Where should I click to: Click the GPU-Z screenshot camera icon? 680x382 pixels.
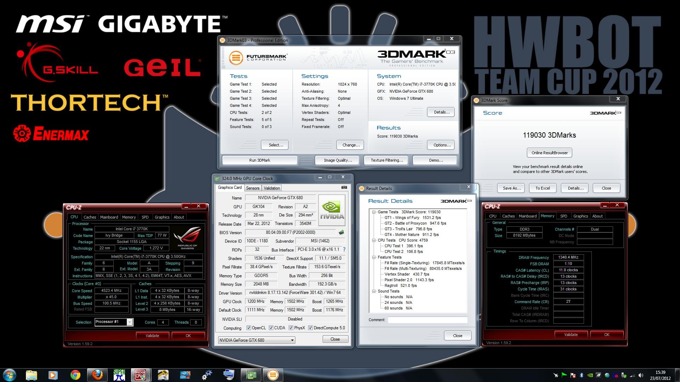click(x=344, y=187)
